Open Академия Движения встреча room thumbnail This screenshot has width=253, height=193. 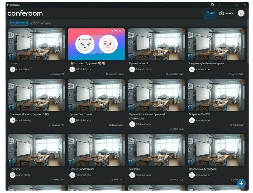pyautogui.click(x=216, y=44)
